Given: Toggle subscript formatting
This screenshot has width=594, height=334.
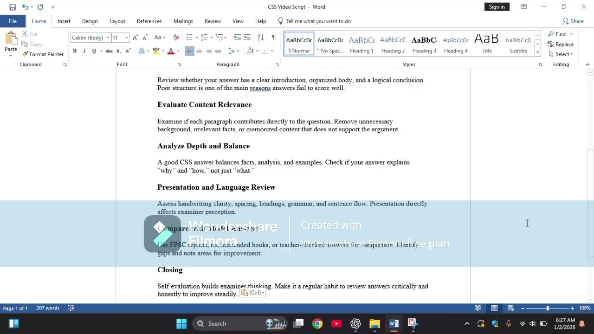Looking at the screenshot, I should (x=118, y=51).
